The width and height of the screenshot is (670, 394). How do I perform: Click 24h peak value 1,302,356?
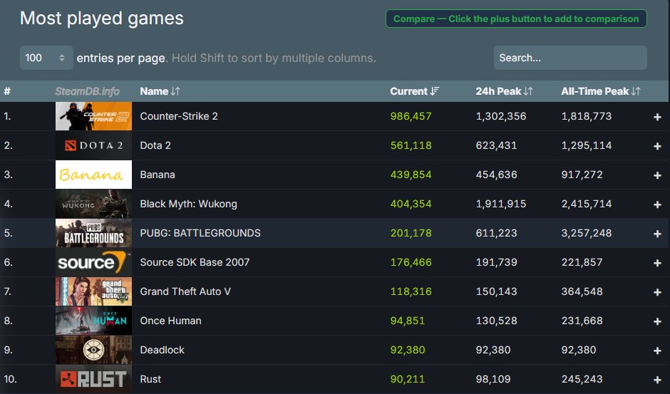coord(501,116)
